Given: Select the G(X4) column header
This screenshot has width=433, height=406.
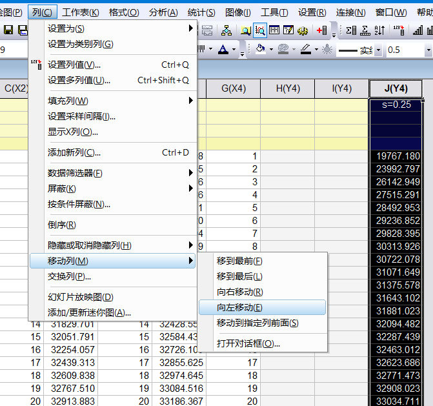Looking at the screenshot, I should point(234,88).
